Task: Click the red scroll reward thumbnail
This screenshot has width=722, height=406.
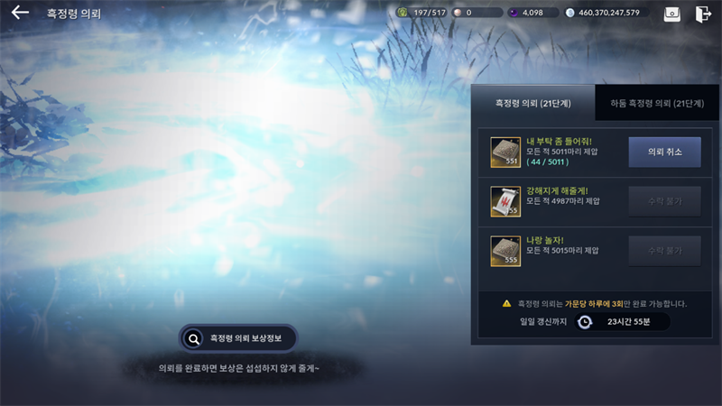Action: (505, 201)
